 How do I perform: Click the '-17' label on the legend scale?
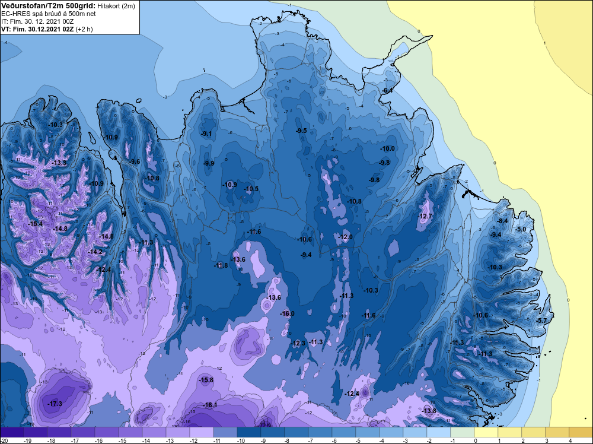coord(75,440)
